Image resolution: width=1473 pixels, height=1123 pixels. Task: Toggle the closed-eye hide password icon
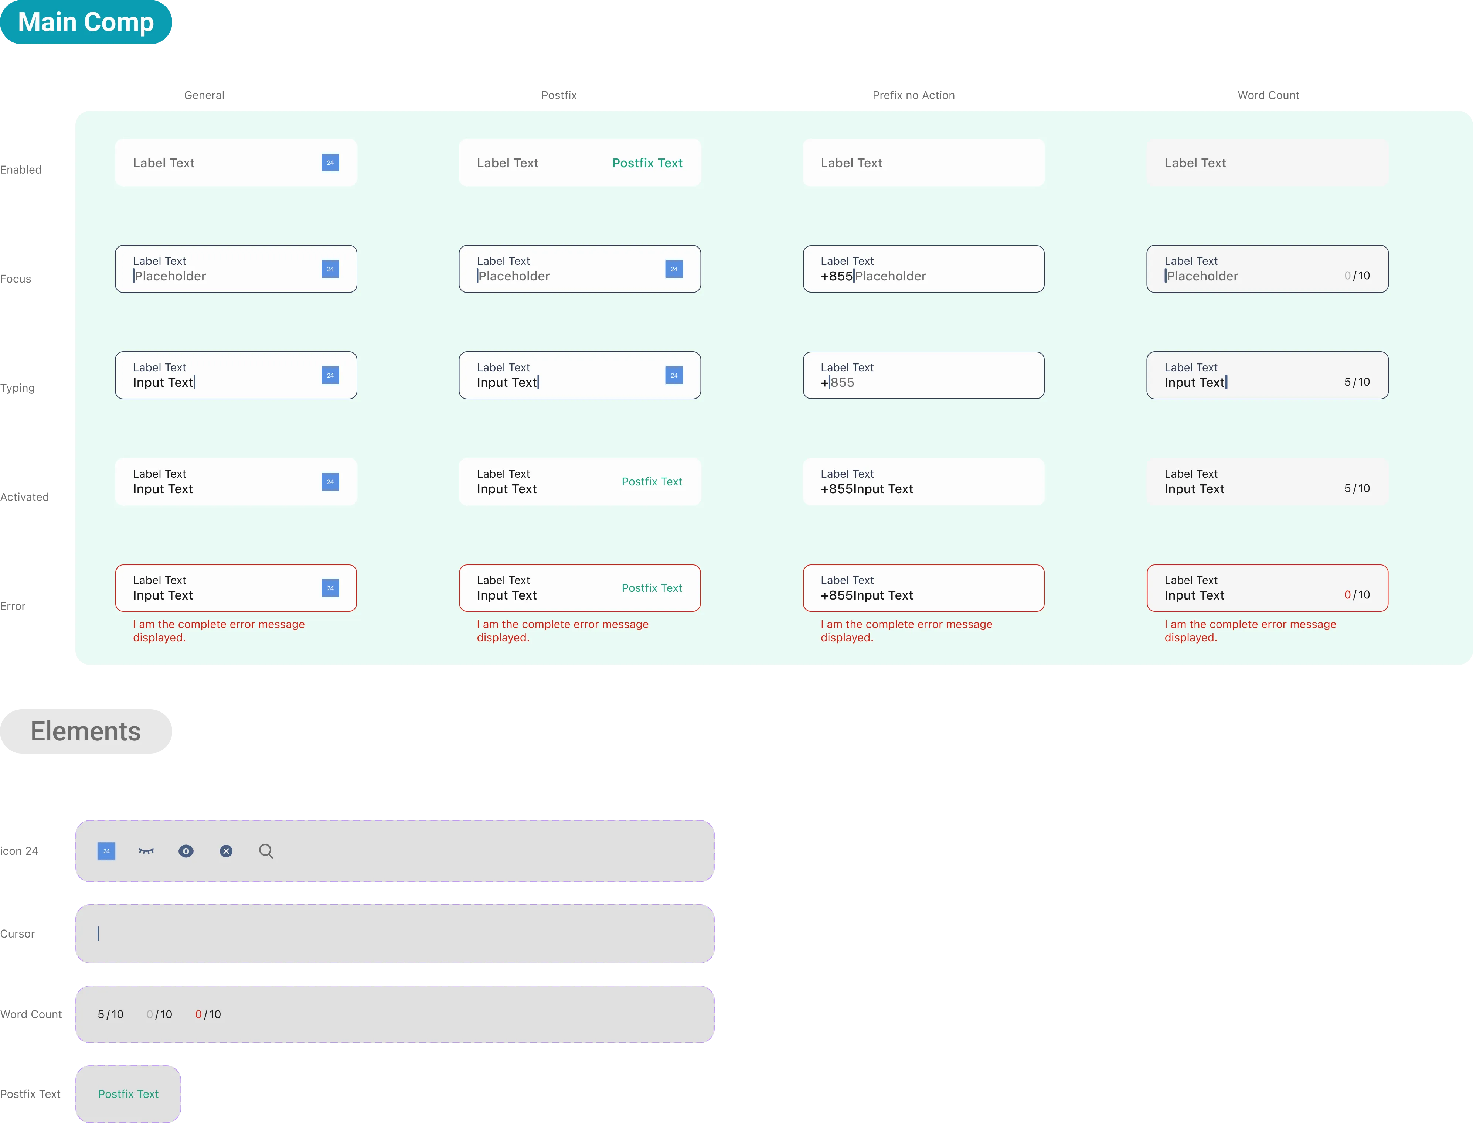click(x=146, y=851)
